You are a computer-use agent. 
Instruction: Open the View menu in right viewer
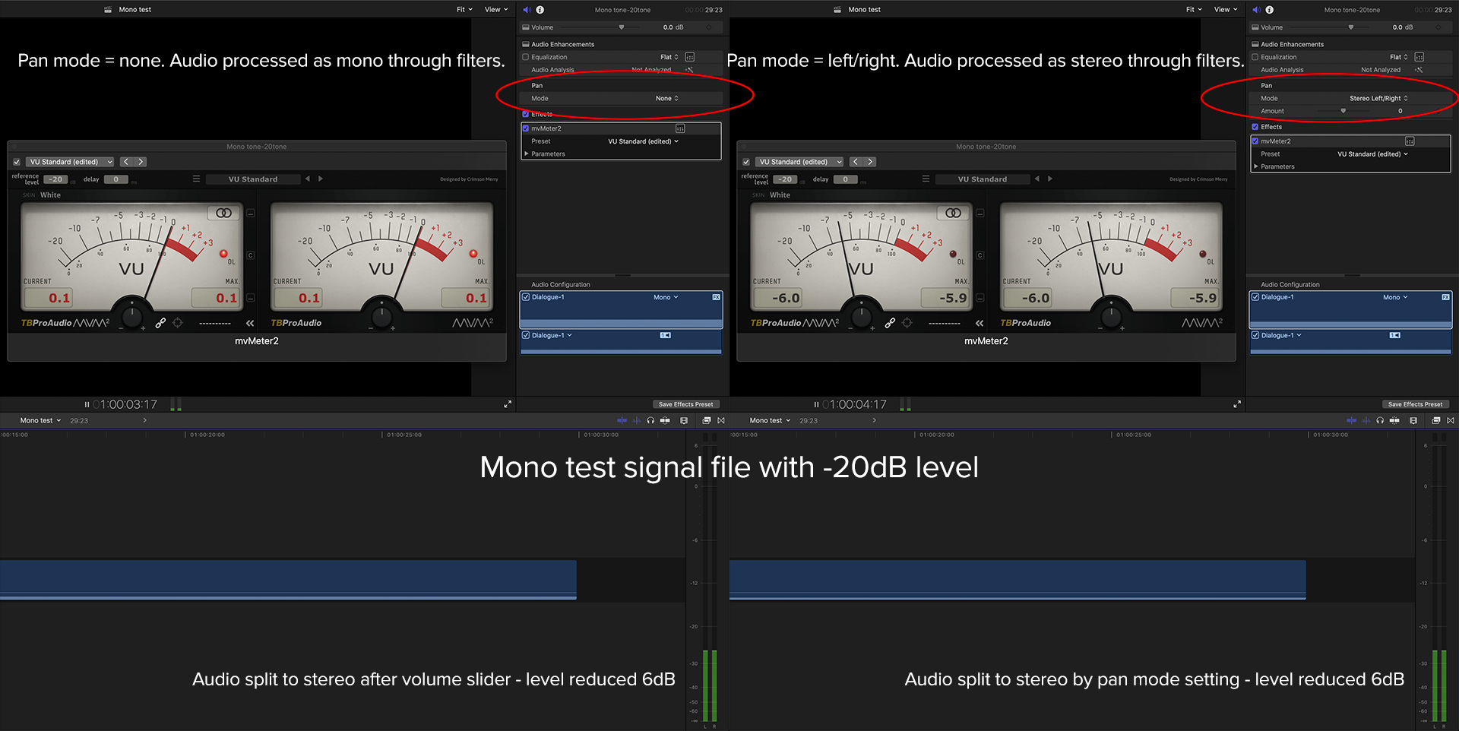click(1226, 10)
